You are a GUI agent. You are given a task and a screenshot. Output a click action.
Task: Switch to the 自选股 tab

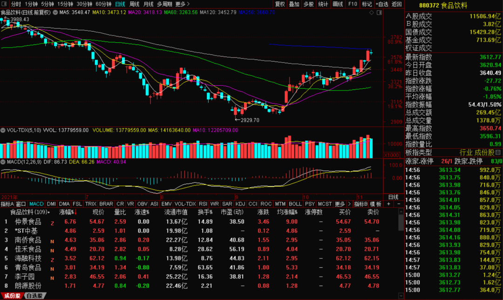35,296
